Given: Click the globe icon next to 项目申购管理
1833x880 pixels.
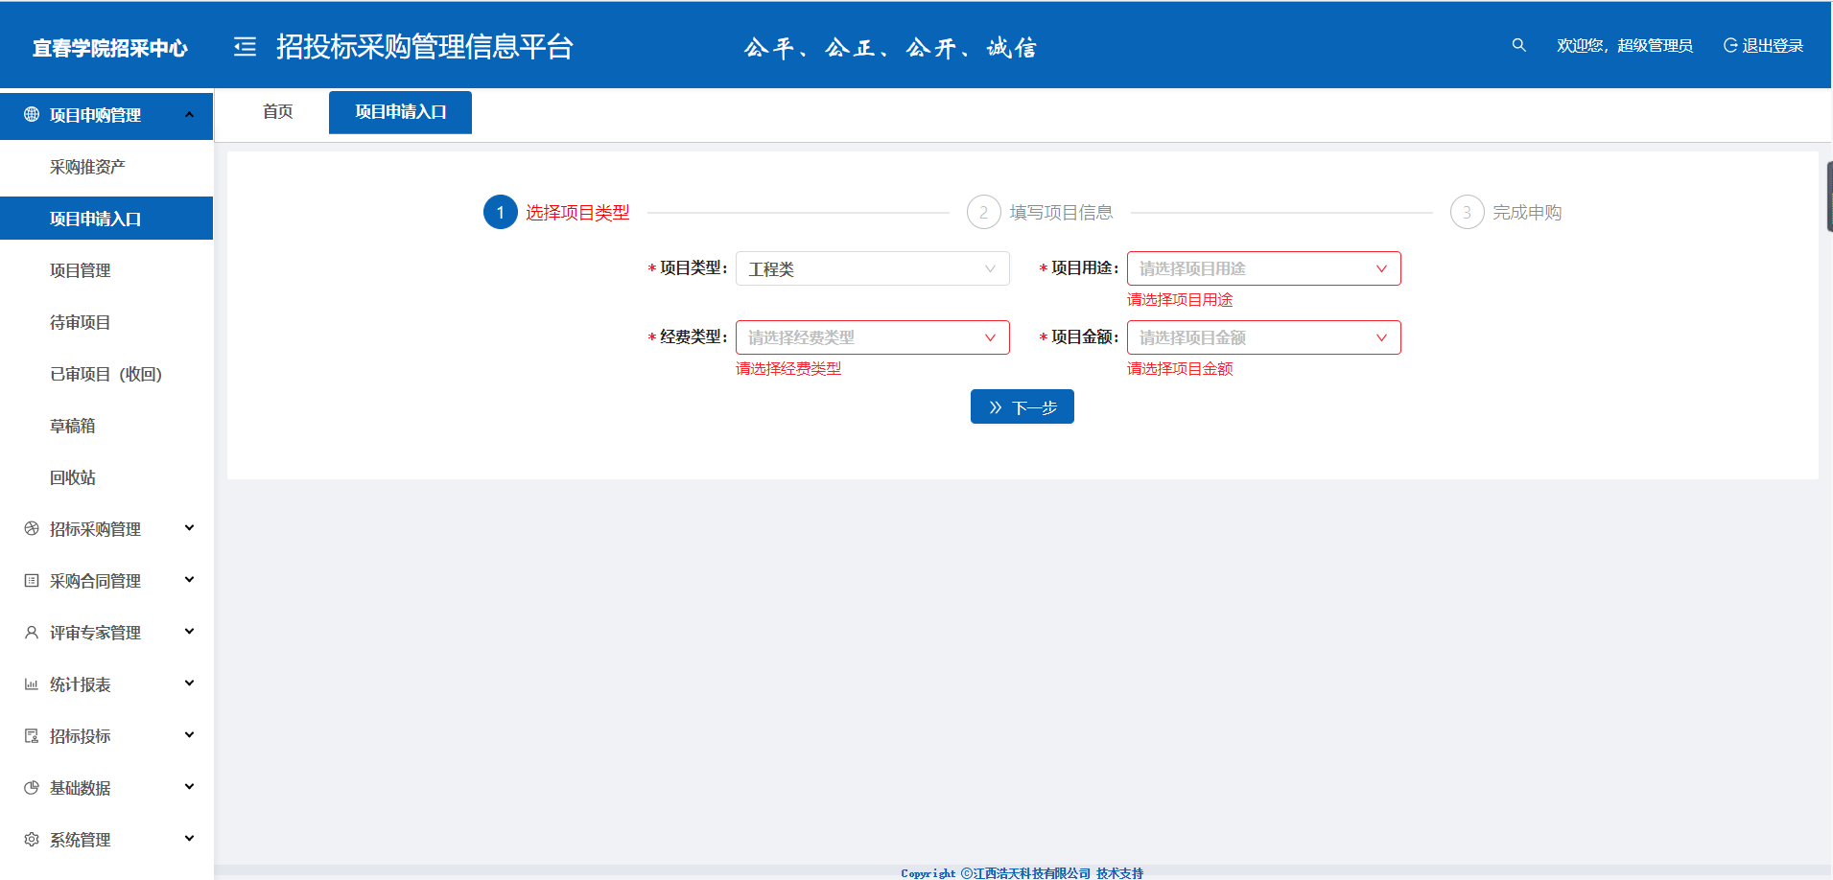Looking at the screenshot, I should click(x=32, y=115).
